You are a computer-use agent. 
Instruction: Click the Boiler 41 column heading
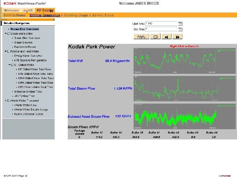tap(154, 133)
